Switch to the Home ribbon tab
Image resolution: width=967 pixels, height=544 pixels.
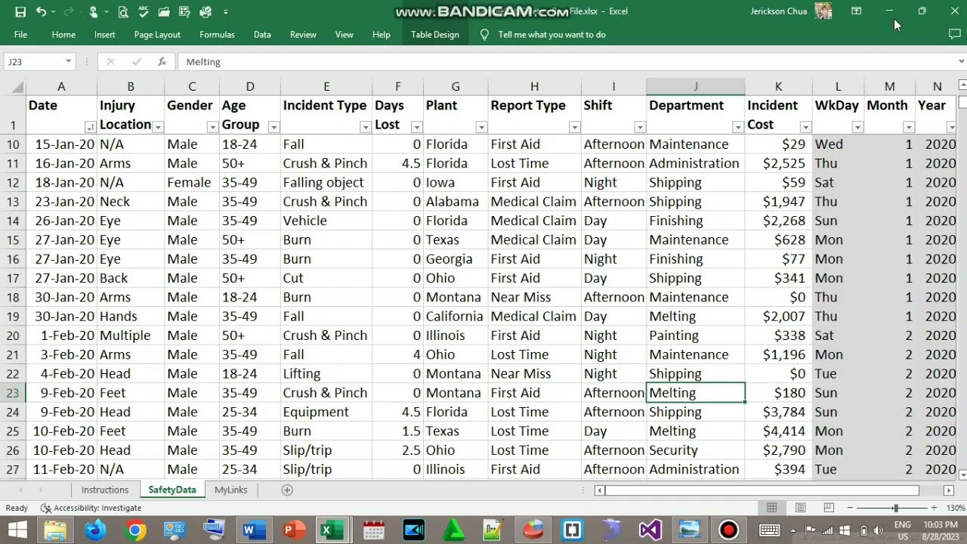pos(63,35)
